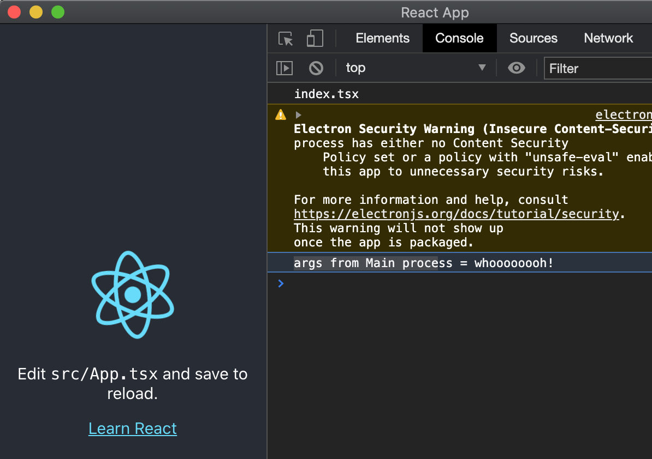This screenshot has width=652, height=459.
Task: Click the green maximize window button
Action: (x=58, y=12)
